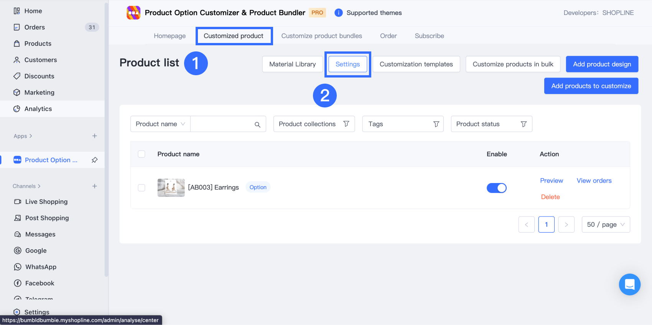
Task: Focus the product name search field
Action: 222,124
